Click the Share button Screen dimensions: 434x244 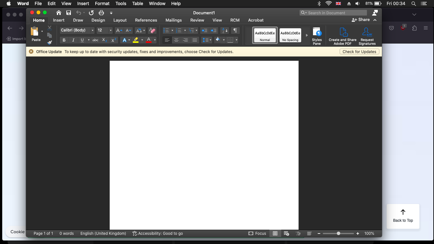(x=361, y=20)
